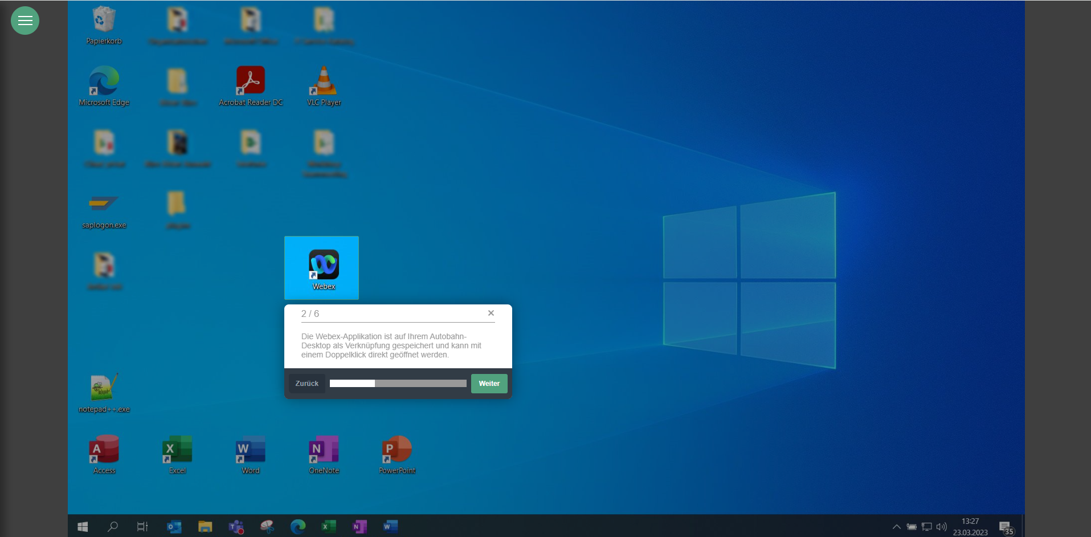Click the Windows Start button
This screenshot has height=537, width=1091.
pos(83,527)
